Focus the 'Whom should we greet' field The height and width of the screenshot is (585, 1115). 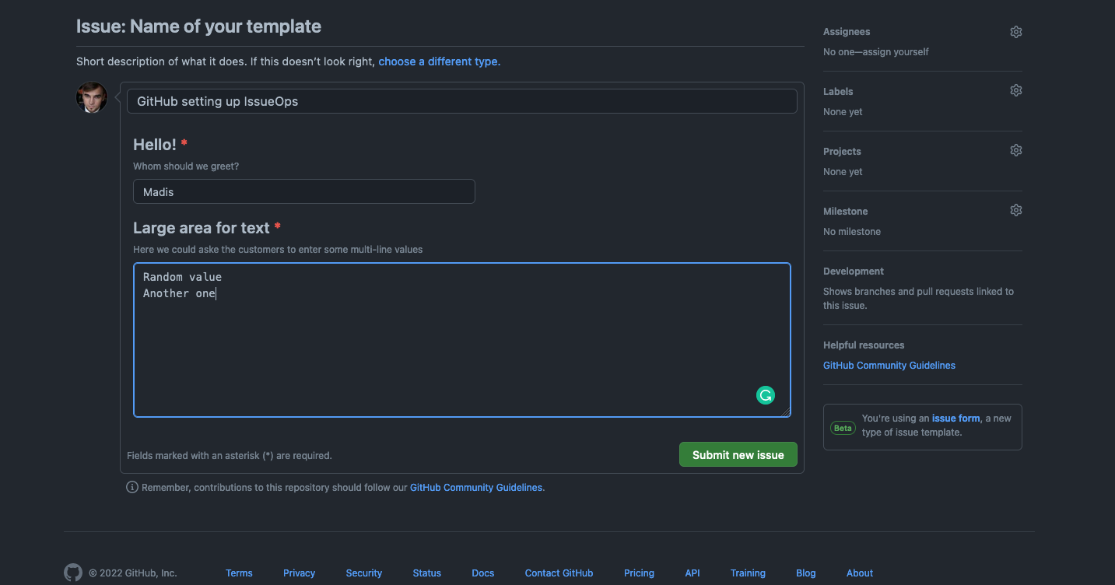coord(303,191)
